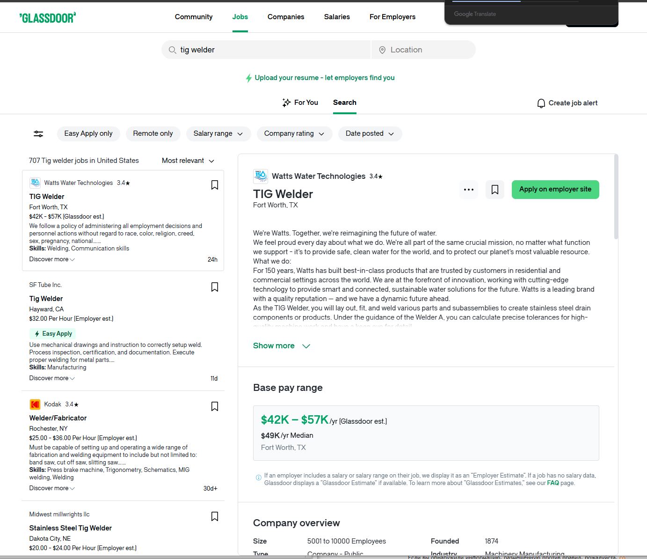The width and height of the screenshot is (647, 559).
Task: Click 'Dakota City, NE' location text
Action: (50, 539)
